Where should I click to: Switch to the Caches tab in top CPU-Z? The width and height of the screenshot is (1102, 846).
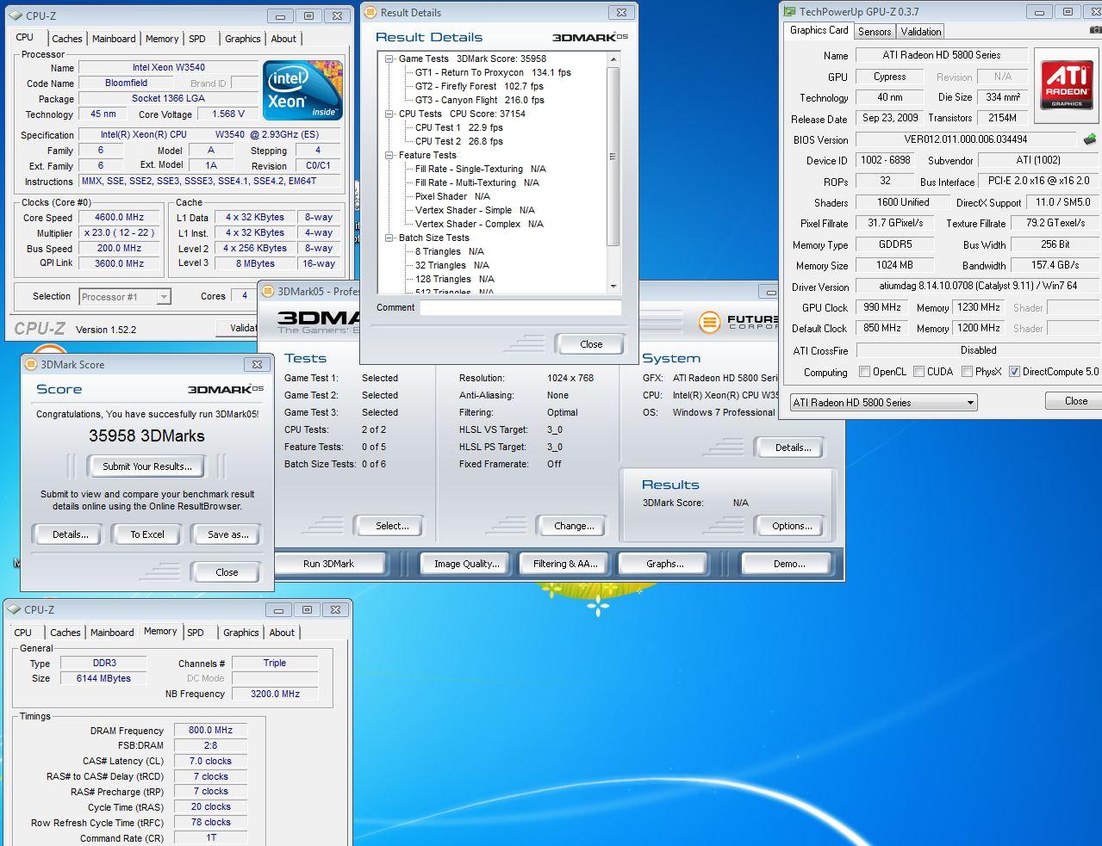(66, 39)
